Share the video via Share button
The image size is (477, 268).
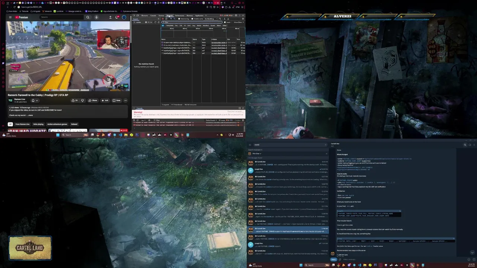coord(93,100)
